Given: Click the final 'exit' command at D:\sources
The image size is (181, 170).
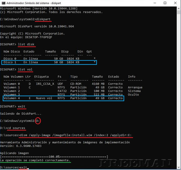Looking at the screenshot, I should (x=23, y=167).
